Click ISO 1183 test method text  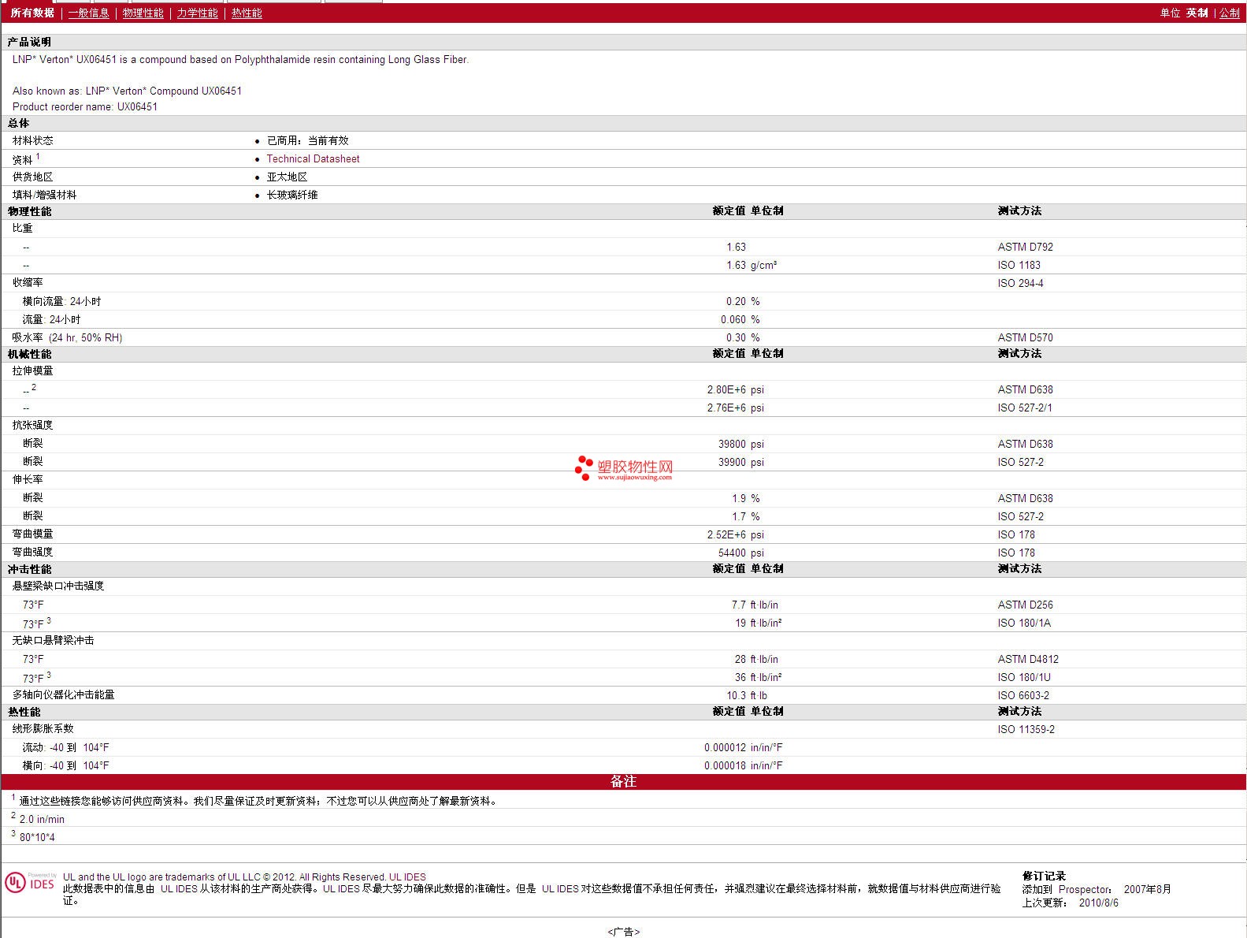click(1019, 266)
